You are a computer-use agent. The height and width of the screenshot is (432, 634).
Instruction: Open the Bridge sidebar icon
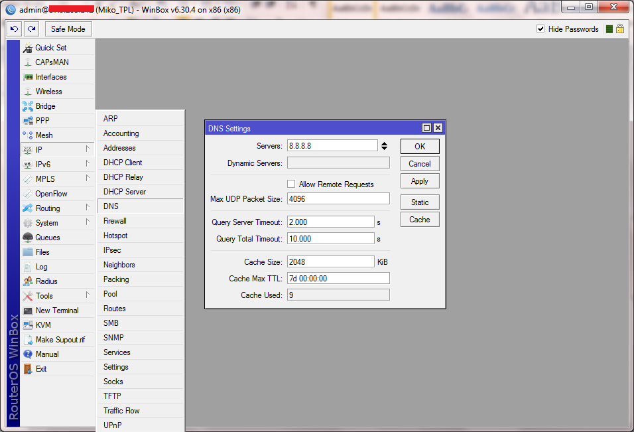[x=27, y=106]
